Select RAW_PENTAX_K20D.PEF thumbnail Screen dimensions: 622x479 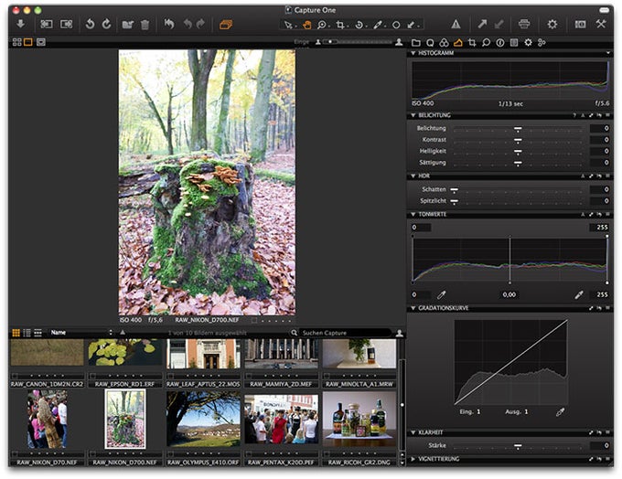[281, 419]
